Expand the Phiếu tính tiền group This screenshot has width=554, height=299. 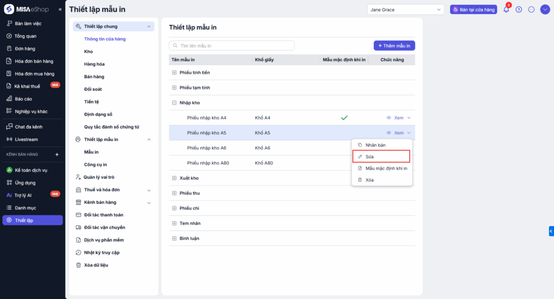[174, 72]
